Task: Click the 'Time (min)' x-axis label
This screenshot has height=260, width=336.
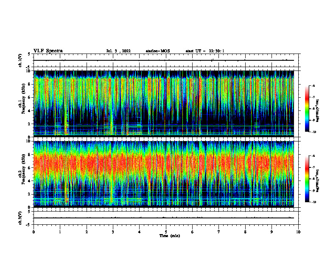Action: coord(170,236)
